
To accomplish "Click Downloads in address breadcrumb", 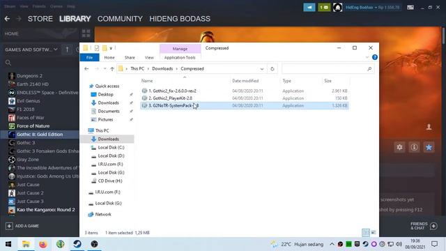I will (162, 69).
